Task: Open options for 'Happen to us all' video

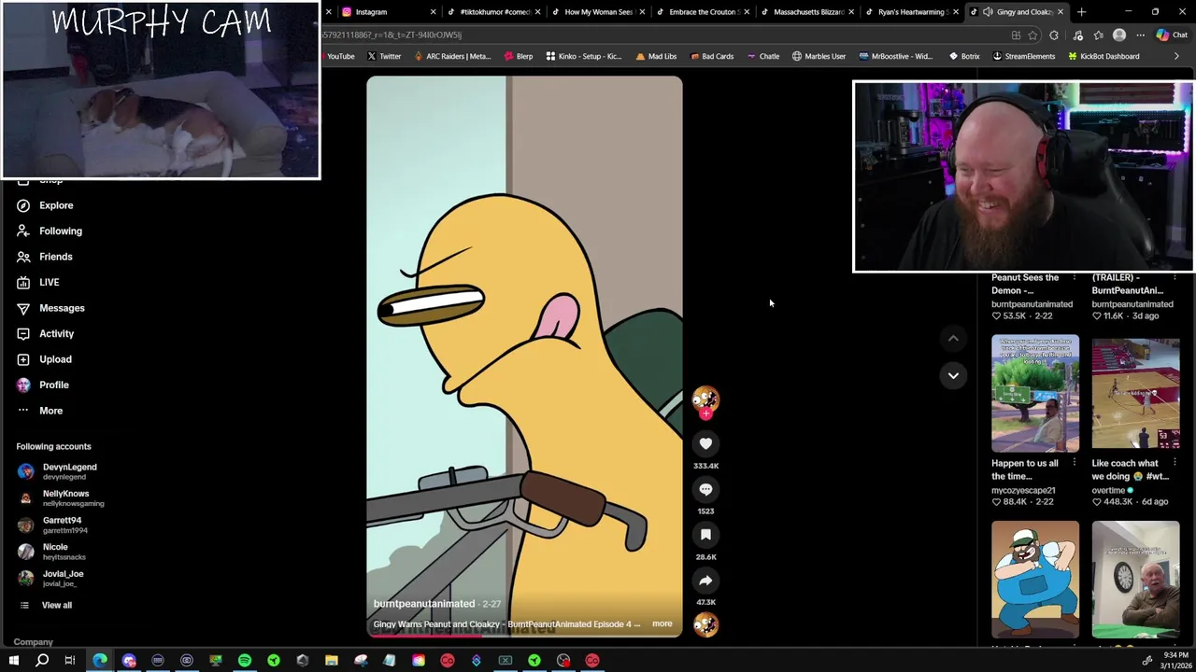Action: tap(1074, 463)
